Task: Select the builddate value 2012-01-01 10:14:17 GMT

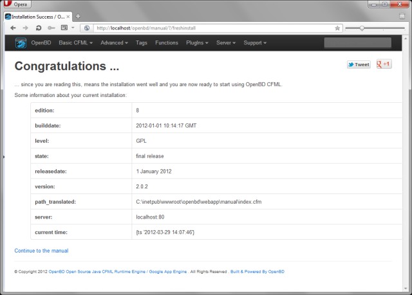Action: point(166,125)
